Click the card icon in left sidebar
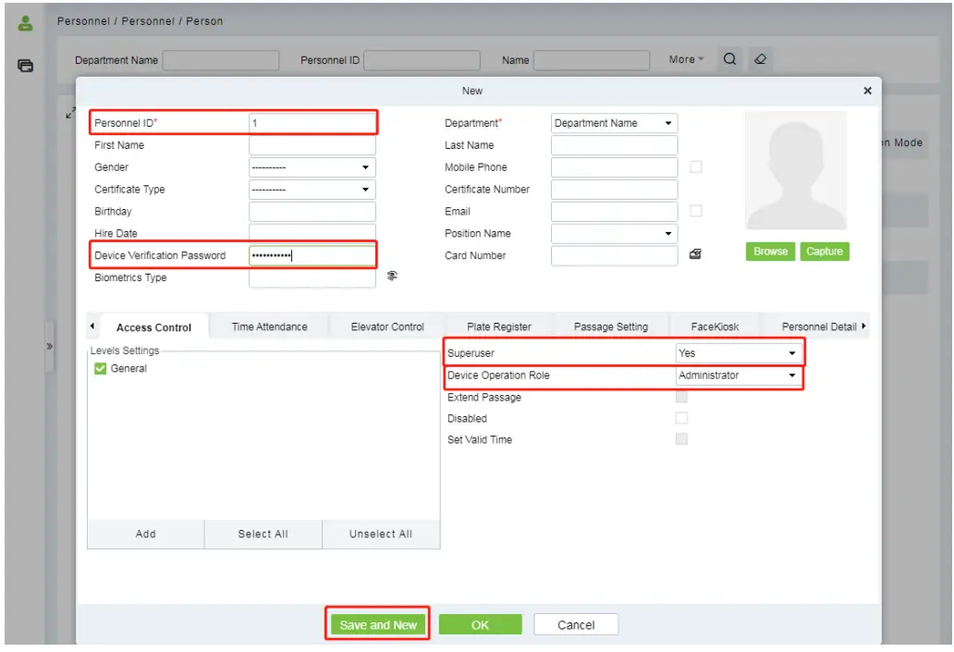 pyautogui.click(x=26, y=66)
